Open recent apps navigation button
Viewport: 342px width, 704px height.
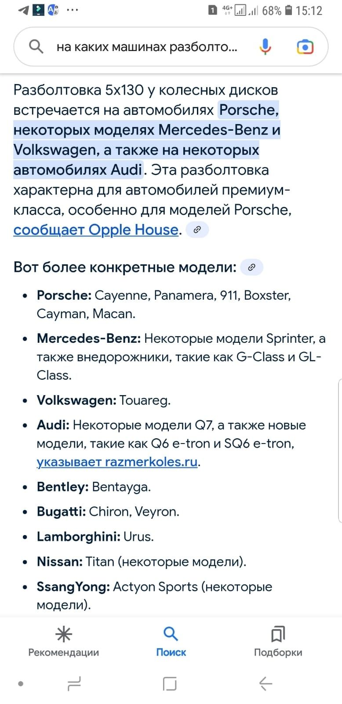pos(74,683)
